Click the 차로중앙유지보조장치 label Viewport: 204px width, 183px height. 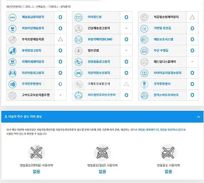pyautogui.click(x=101, y=95)
